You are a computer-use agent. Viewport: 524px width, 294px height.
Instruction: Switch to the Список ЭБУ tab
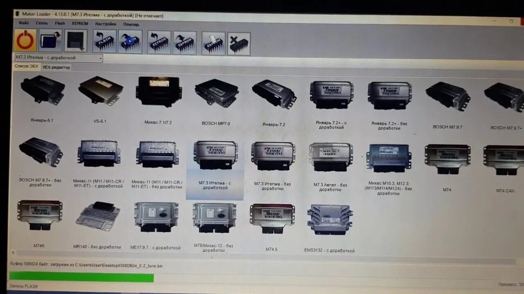(27, 66)
